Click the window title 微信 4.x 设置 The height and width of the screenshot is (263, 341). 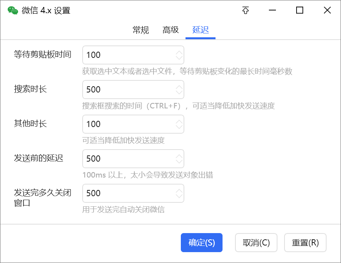[x=46, y=10]
